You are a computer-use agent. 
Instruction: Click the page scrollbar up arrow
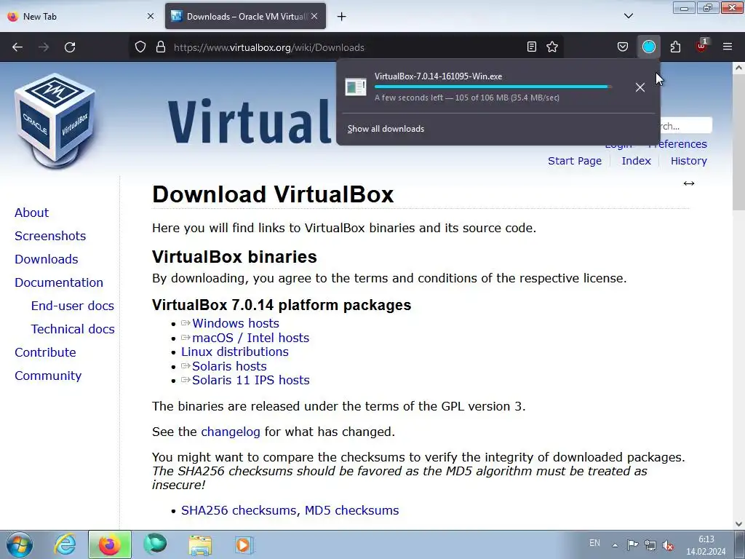click(x=738, y=68)
